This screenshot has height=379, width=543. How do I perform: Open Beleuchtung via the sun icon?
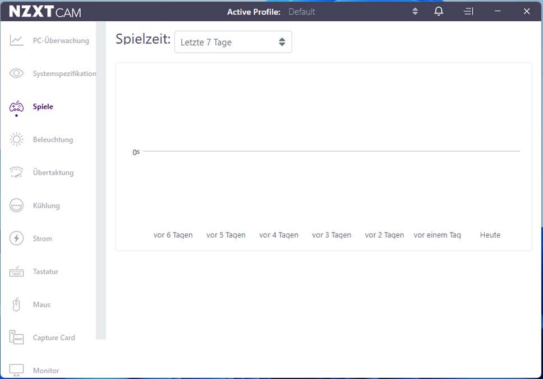click(16, 140)
